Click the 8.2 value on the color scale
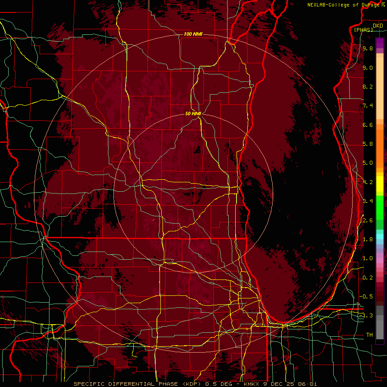Image resolution: width=387 pixels, height=387 pixels. pyautogui.click(x=368, y=86)
